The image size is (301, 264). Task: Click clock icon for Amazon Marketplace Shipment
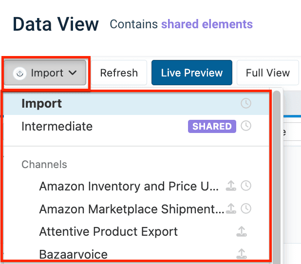point(246,209)
